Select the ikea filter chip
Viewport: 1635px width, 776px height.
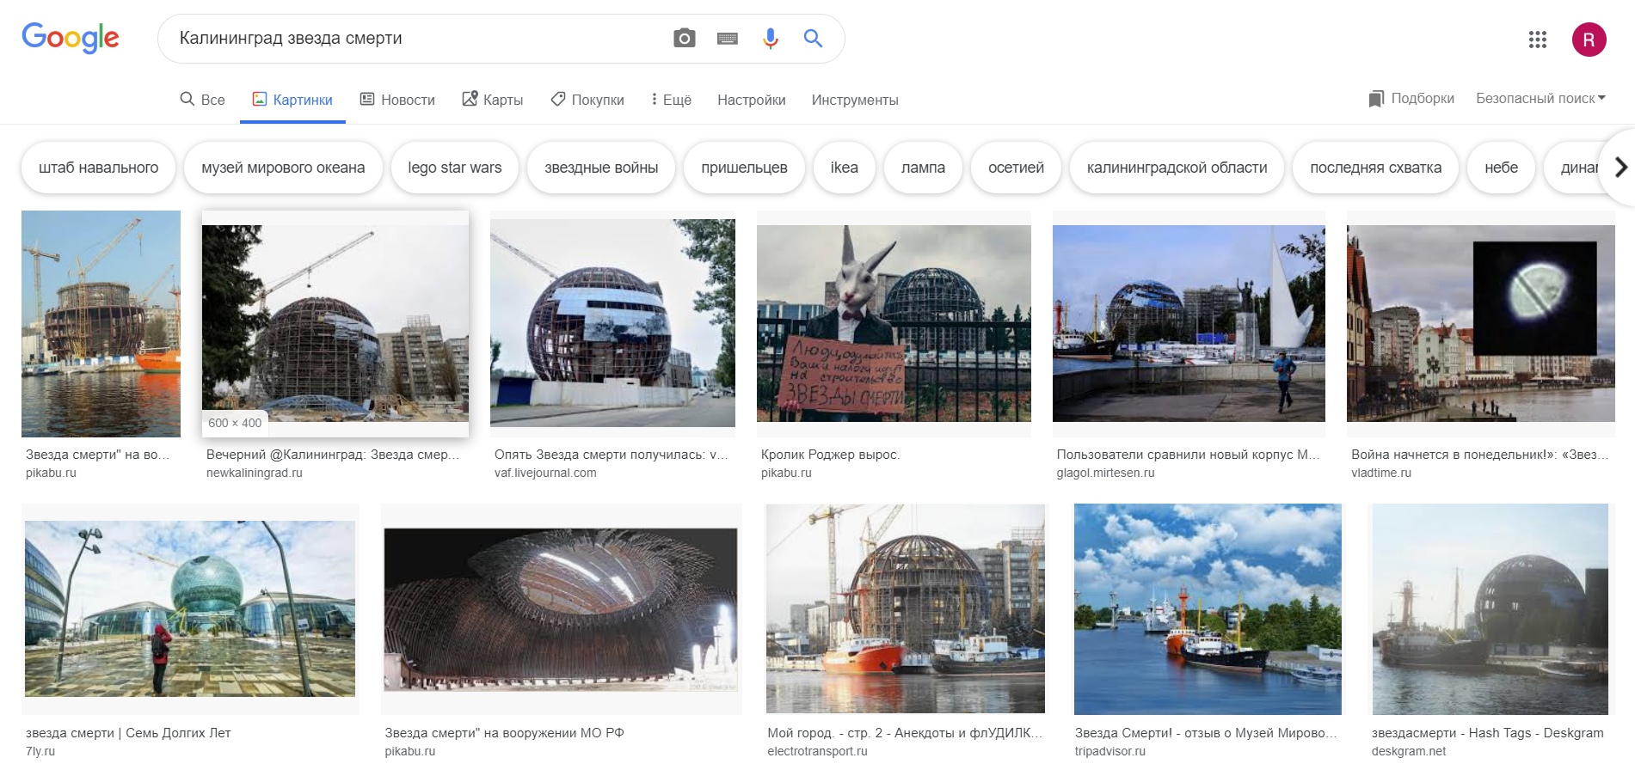point(845,168)
